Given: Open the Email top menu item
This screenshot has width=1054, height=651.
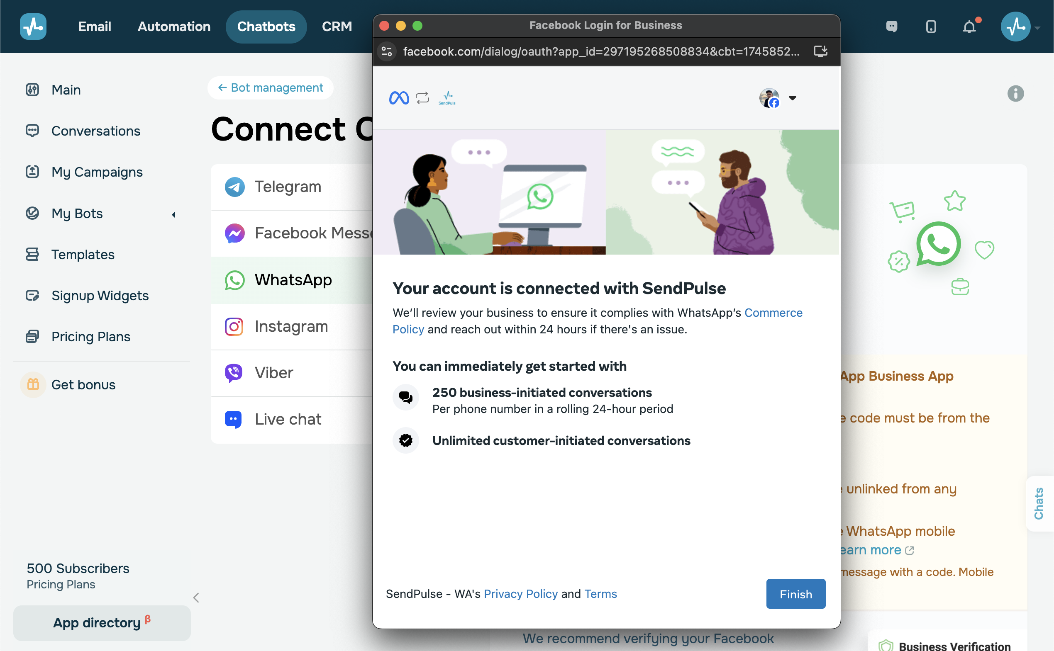Looking at the screenshot, I should coord(94,27).
